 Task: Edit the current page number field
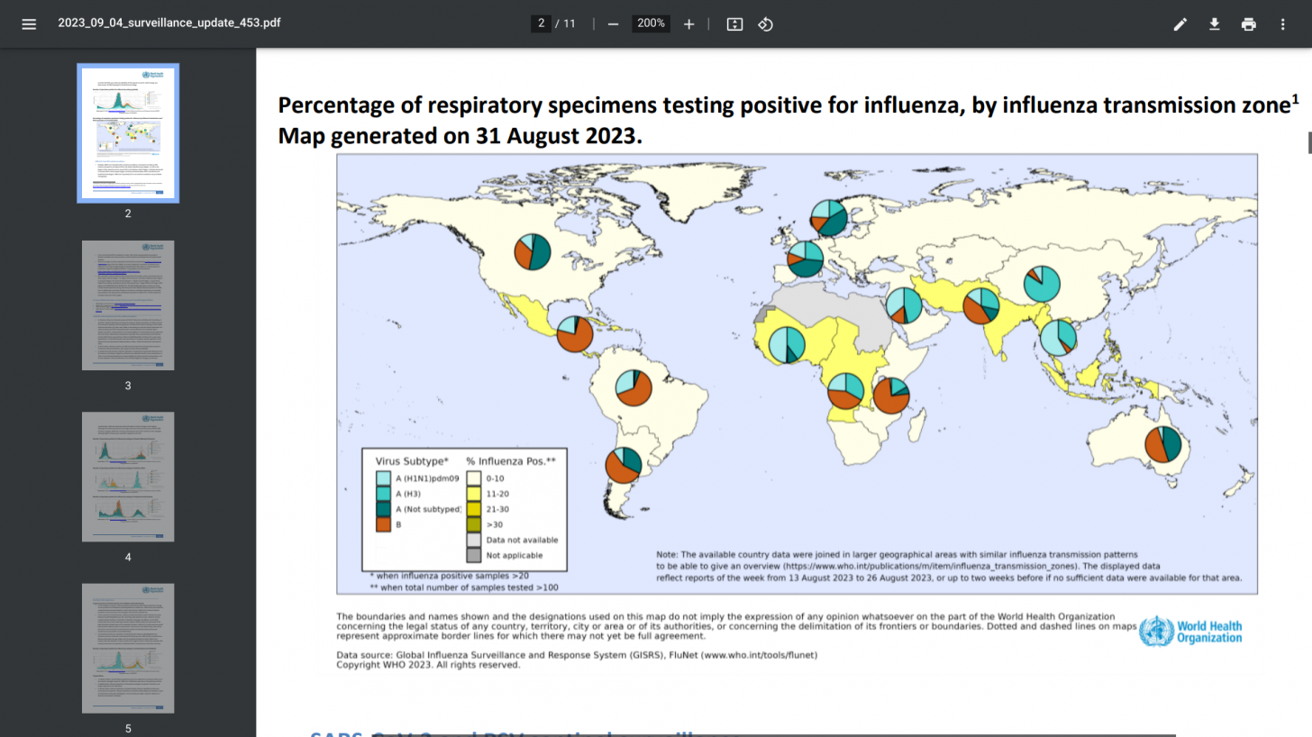[542, 24]
